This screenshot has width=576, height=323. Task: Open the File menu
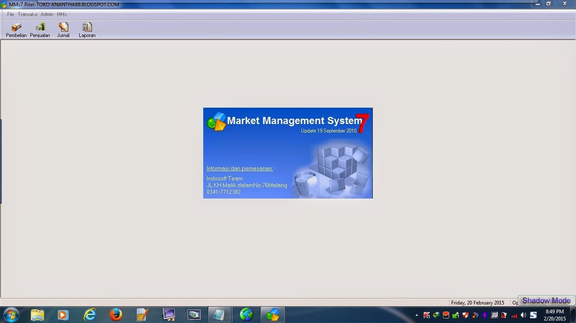(11, 14)
